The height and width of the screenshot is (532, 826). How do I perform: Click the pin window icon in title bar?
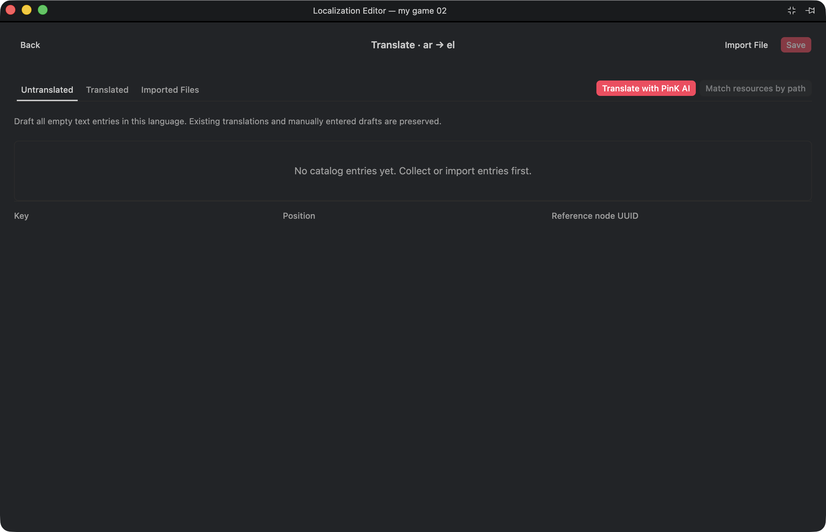(810, 10)
